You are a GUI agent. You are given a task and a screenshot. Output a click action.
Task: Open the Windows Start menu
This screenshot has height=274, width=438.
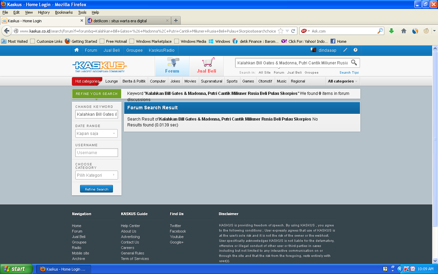coord(16,269)
